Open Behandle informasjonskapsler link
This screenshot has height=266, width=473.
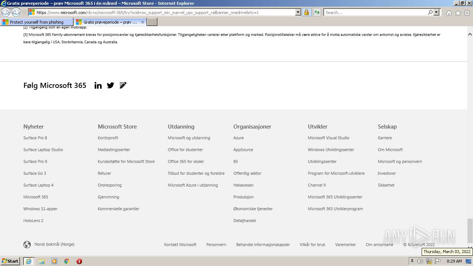263,245
